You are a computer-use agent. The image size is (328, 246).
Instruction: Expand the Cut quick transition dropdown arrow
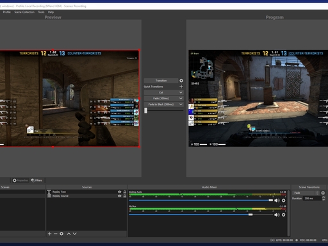181,92
